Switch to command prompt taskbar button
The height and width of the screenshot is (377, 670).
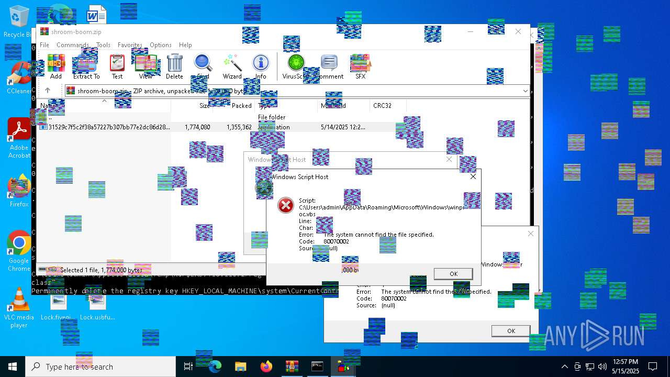click(x=317, y=367)
